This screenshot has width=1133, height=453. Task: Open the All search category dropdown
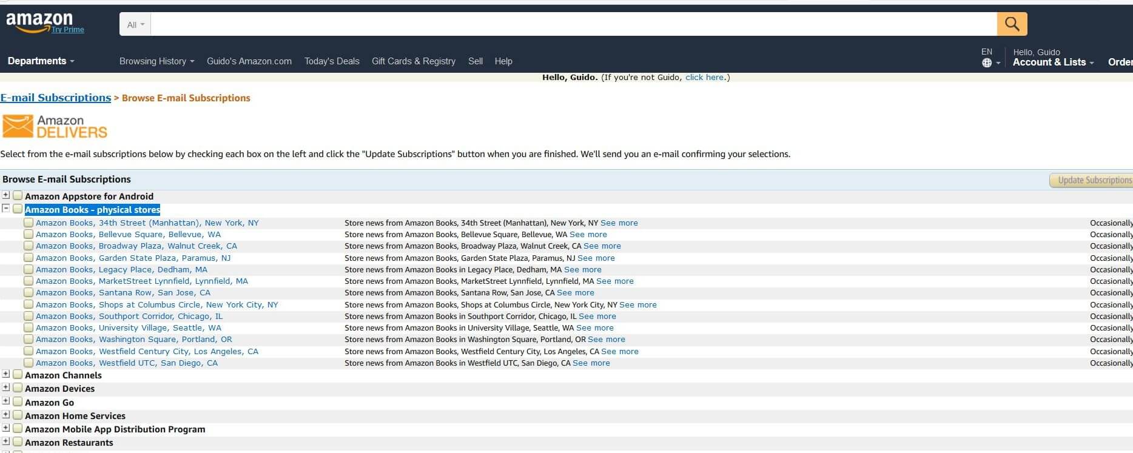click(x=135, y=24)
